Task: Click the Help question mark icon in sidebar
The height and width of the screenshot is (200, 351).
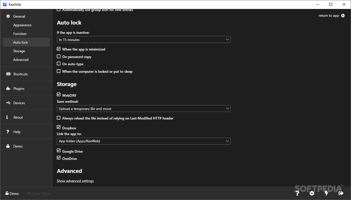Action: click(8, 132)
